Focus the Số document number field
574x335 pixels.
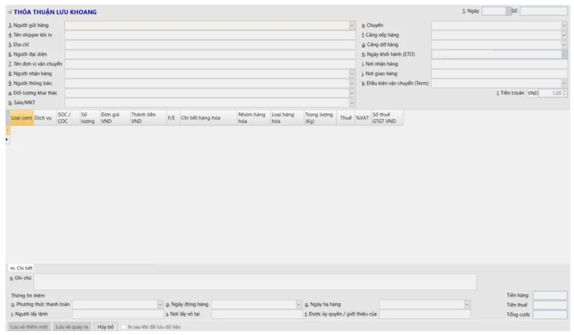(x=543, y=11)
